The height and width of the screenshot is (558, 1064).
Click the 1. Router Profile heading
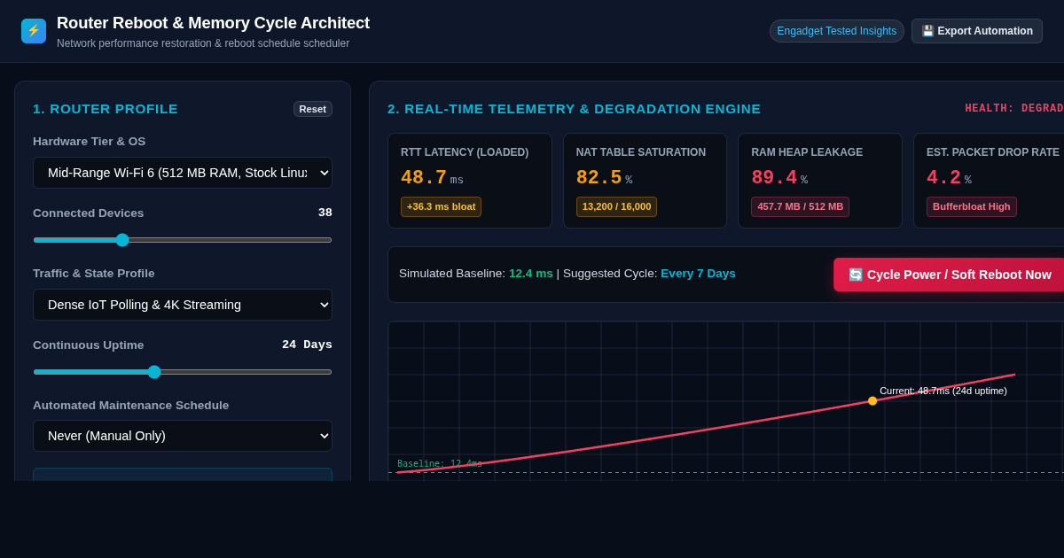click(x=106, y=109)
